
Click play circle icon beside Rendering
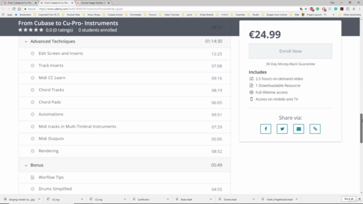tap(32, 151)
